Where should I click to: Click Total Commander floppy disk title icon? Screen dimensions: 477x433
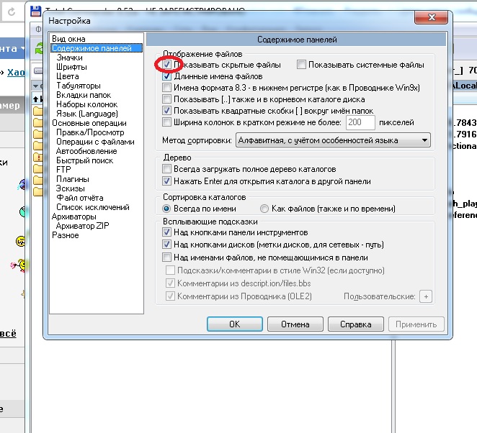pos(36,11)
